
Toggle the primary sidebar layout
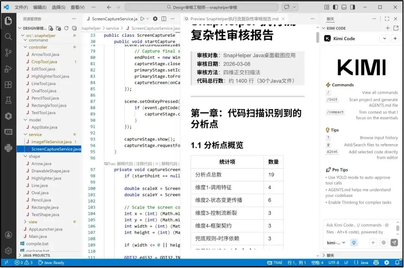tap(335, 7)
